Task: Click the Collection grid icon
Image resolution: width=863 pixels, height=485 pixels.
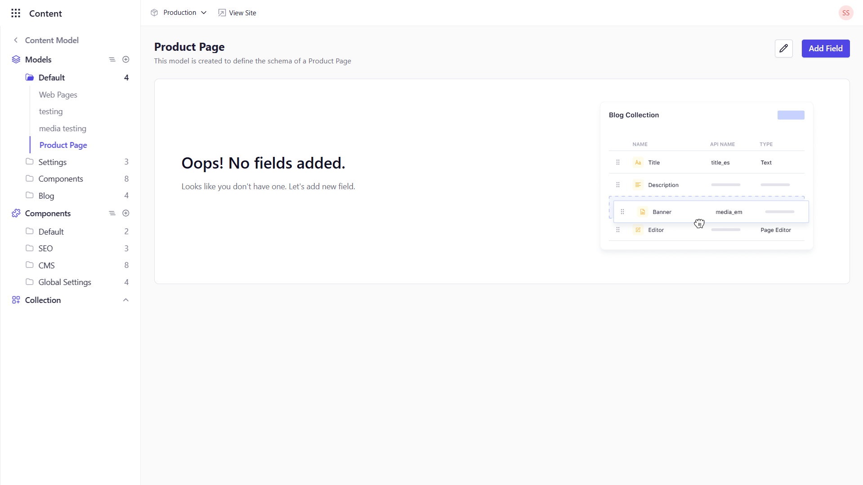Action: click(x=16, y=300)
